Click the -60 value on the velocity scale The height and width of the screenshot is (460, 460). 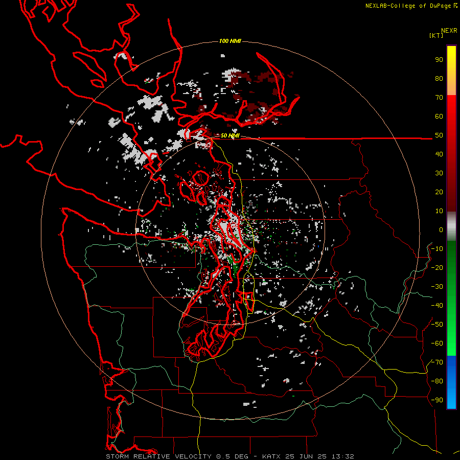[x=437, y=343]
